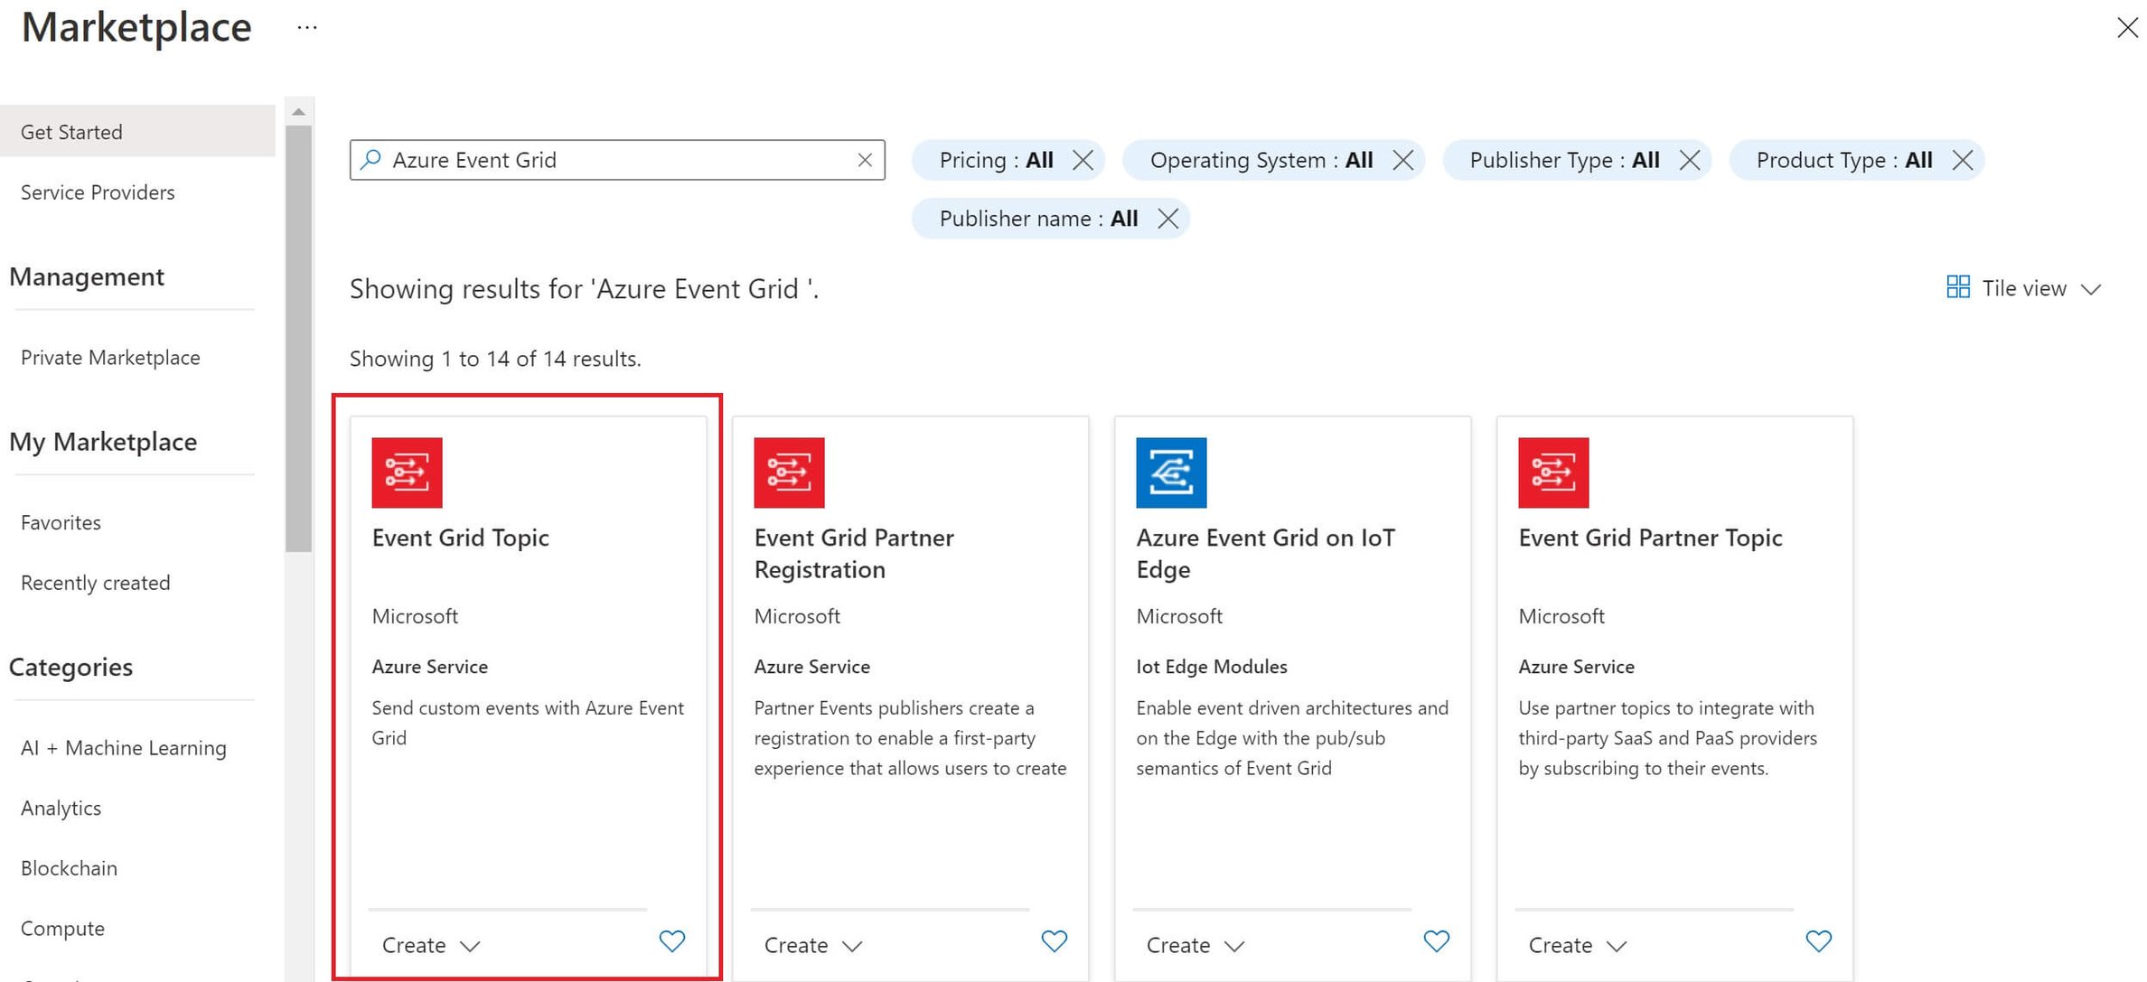2147x982 pixels.
Task: Click the Event Grid Topic red icon
Action: (x=407, y=472)
